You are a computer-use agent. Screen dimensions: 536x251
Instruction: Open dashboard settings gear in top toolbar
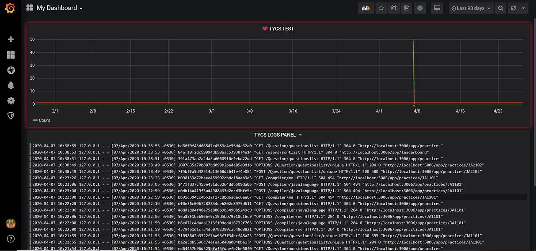click(420, 8)
